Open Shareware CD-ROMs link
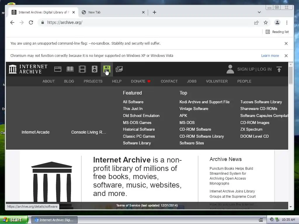Viewport: 299px width, 224px height. [259, 108]
